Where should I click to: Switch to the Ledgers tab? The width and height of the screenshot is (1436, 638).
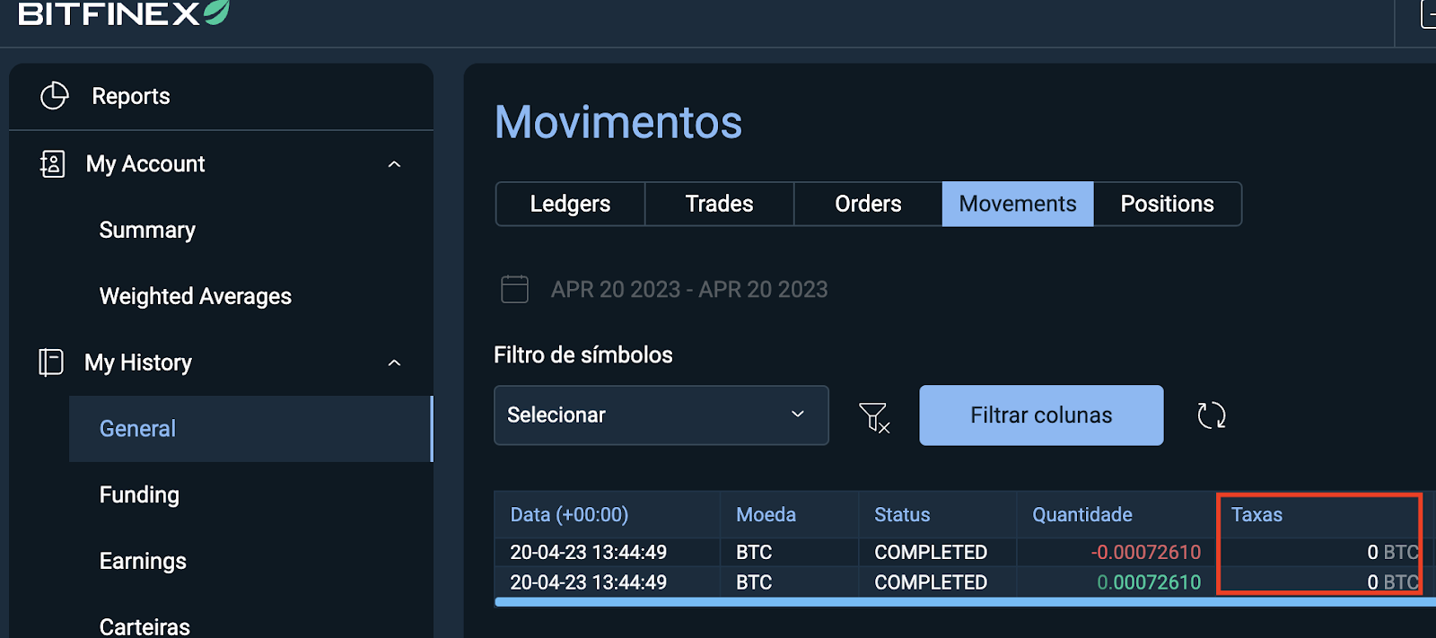(570, 204)
